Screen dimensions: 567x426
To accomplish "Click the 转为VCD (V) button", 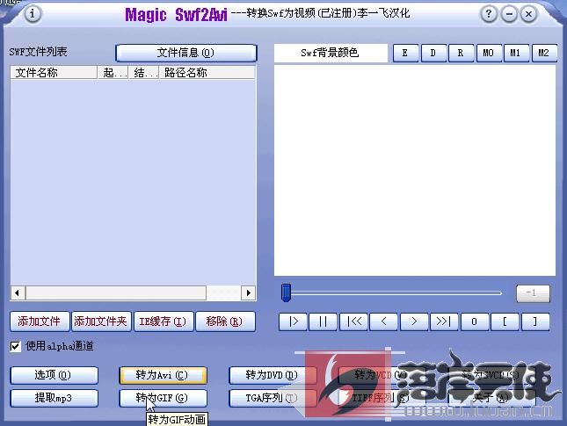I will [382, 375].
